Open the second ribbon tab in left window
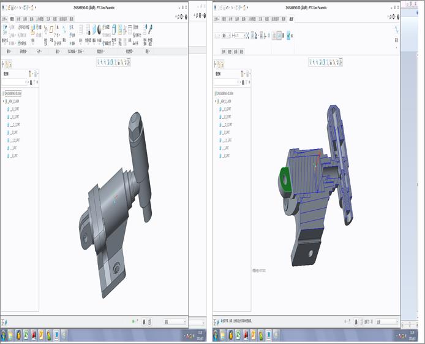Screen dimensions: 425x344 (x=11, y=19)
